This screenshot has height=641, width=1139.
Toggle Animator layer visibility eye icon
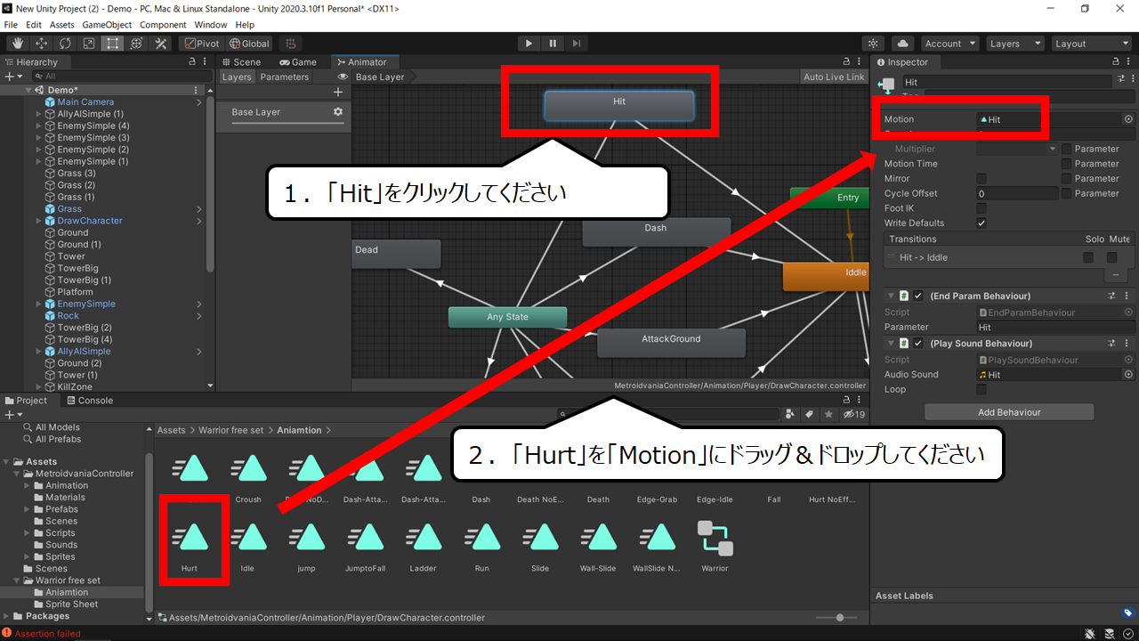coord(343,77)
